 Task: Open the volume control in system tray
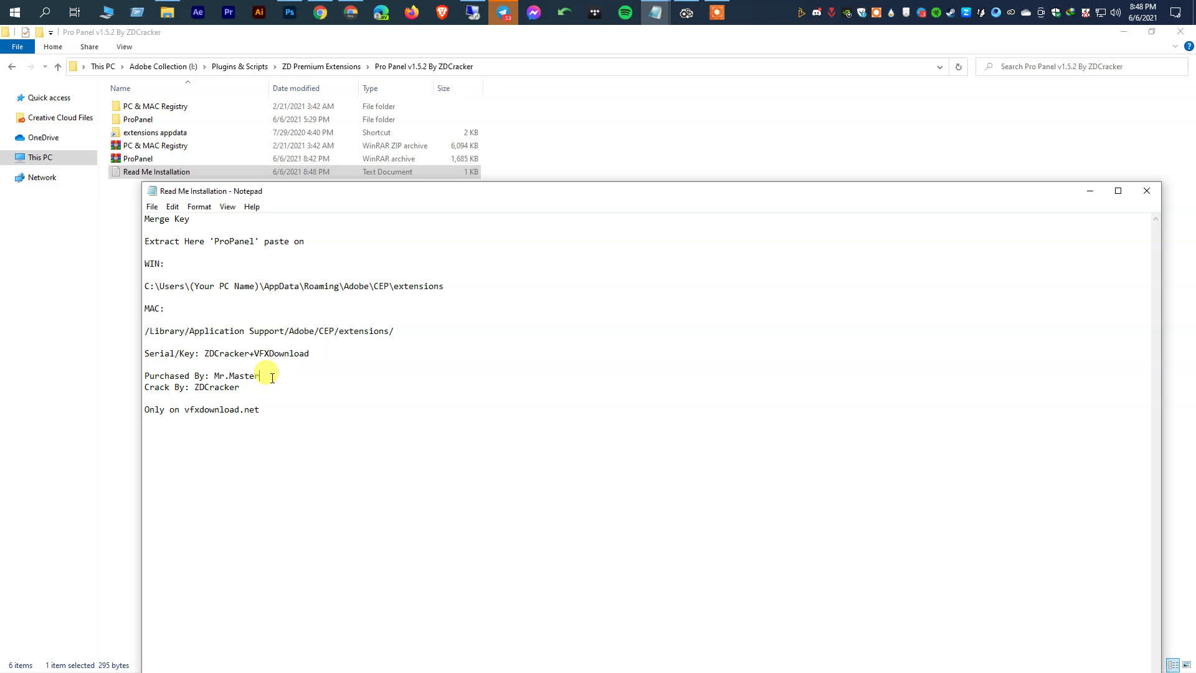pos(1115,12)
